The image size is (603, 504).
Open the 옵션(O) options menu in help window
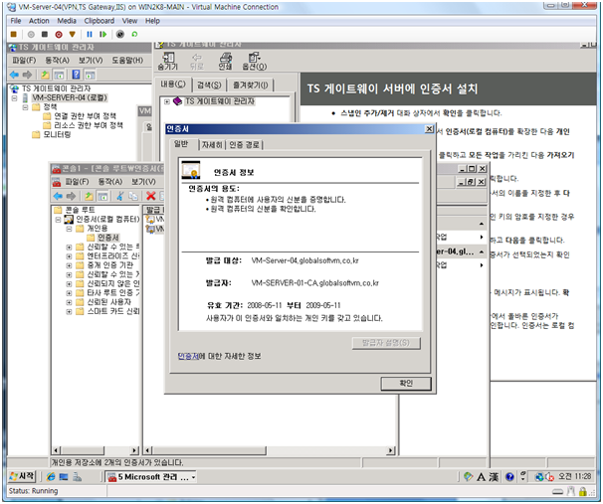(x=254, y=62)
